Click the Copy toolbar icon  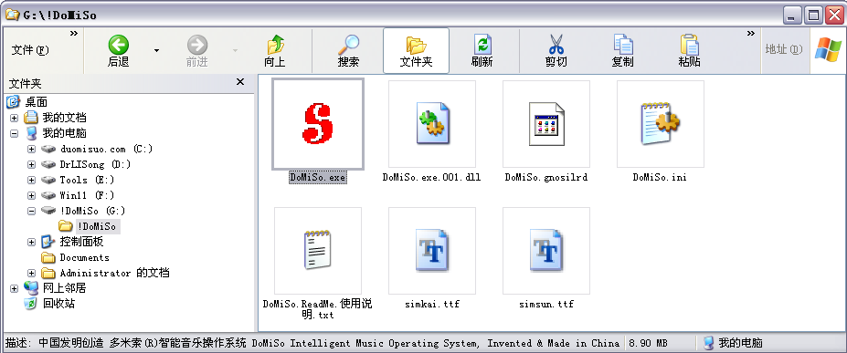click(622, 45)
